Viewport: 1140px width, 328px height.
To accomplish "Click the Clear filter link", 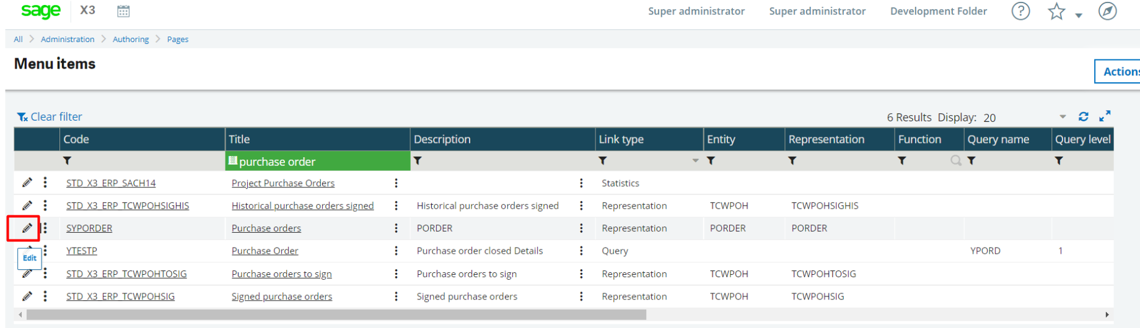I will (50, 117).
